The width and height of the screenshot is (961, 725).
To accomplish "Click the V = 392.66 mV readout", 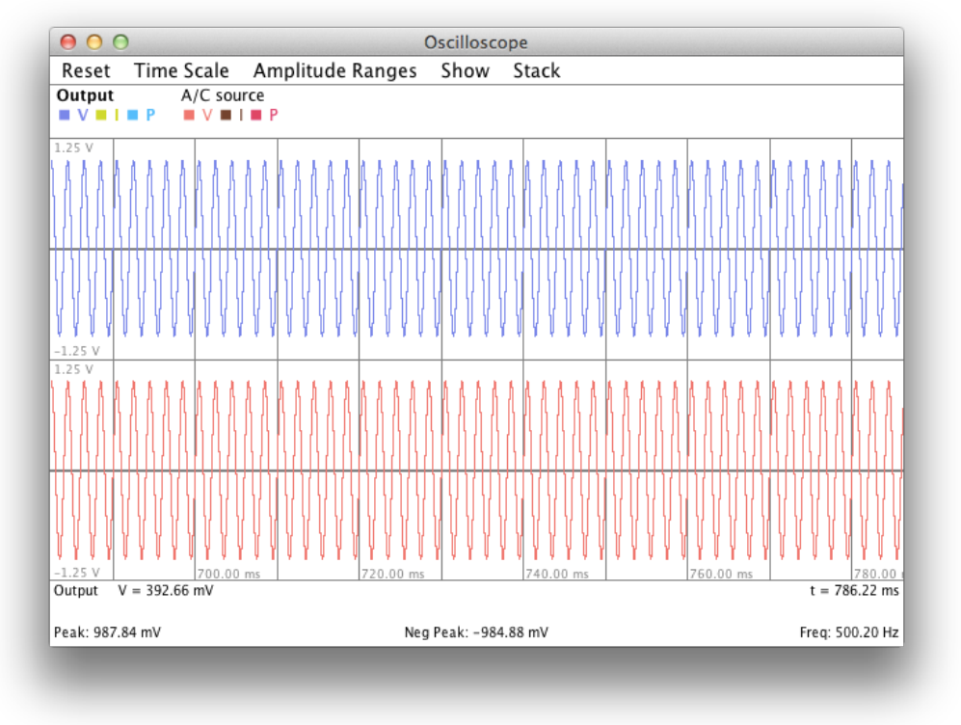I will pyautogui.click(x=166, y=590).
